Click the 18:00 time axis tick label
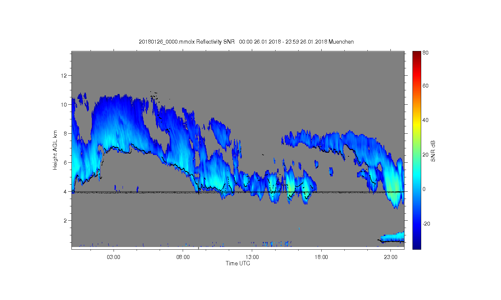Screen dimensions: 501x300 (321, 257)
